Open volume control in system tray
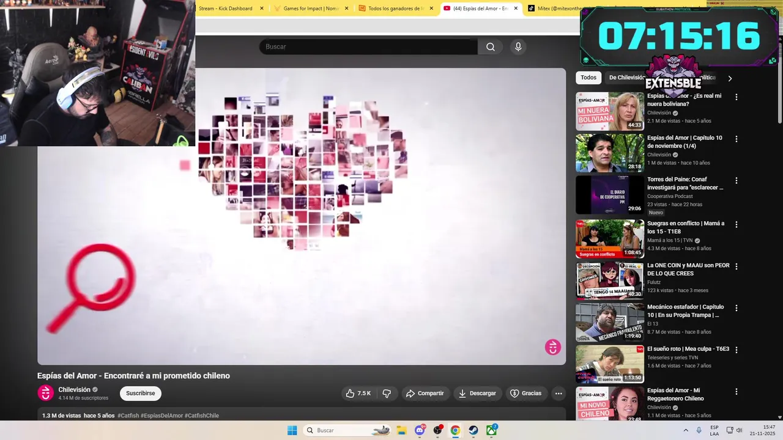The height and width of the screenshot is (440, 783). point(739,430)
